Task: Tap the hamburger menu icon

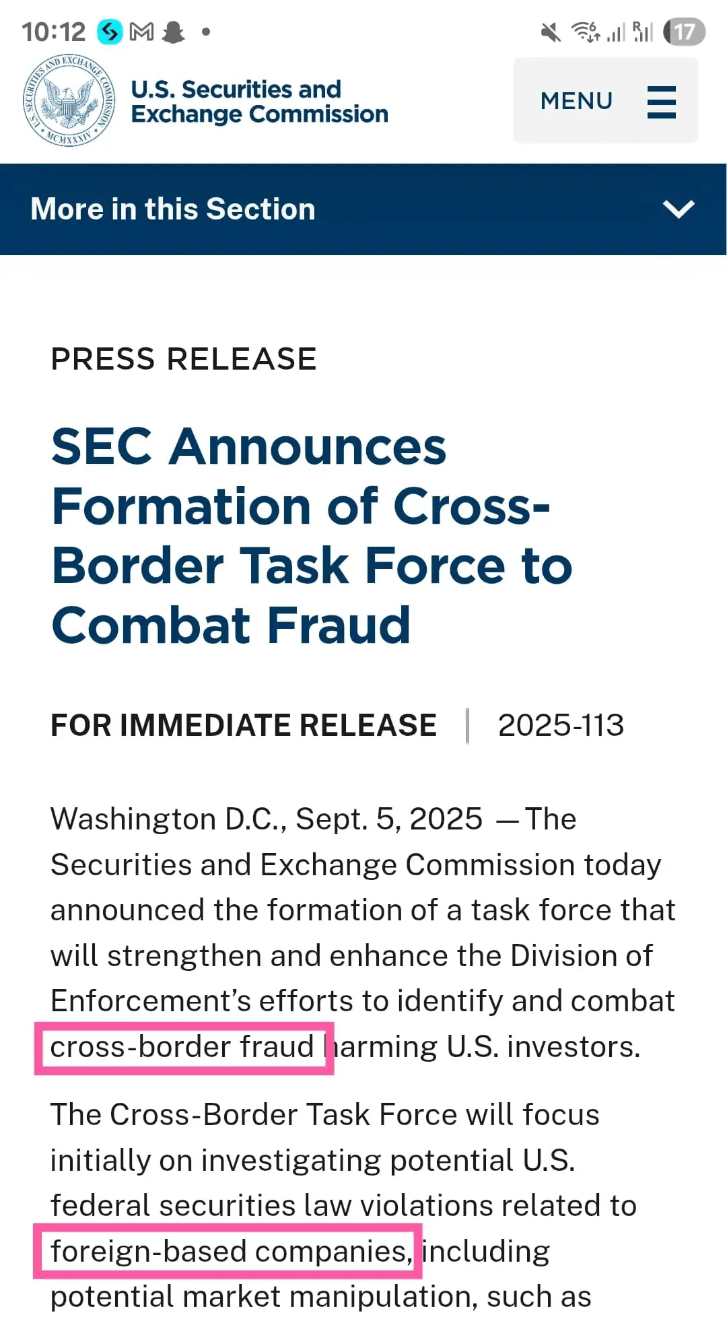Action: pos(661,102)
